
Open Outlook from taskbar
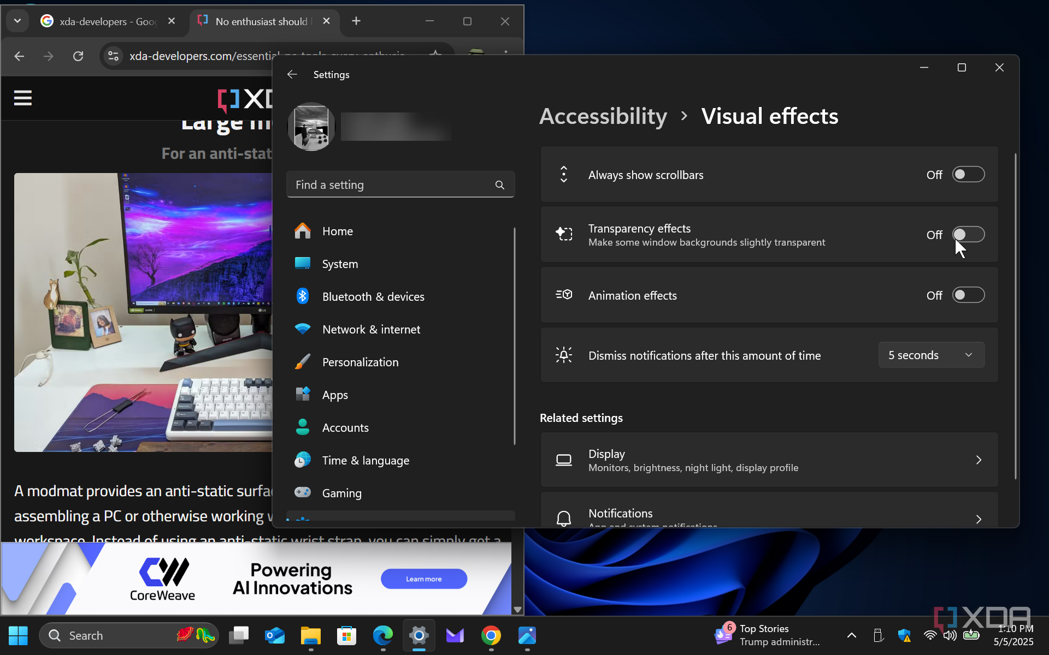tap(275, 635)
